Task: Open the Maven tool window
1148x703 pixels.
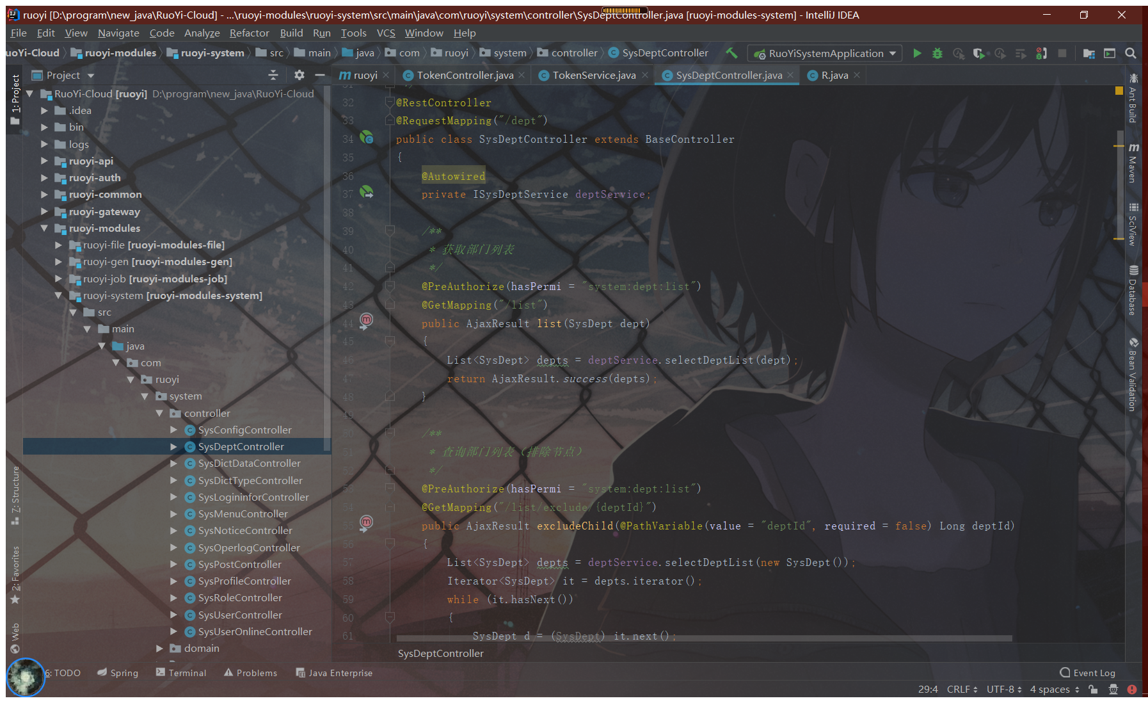Action: 1133,163
